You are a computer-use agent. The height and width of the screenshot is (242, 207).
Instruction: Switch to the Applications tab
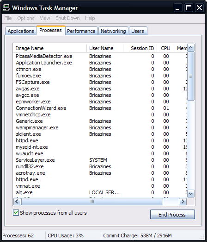[x=21, y=31]
